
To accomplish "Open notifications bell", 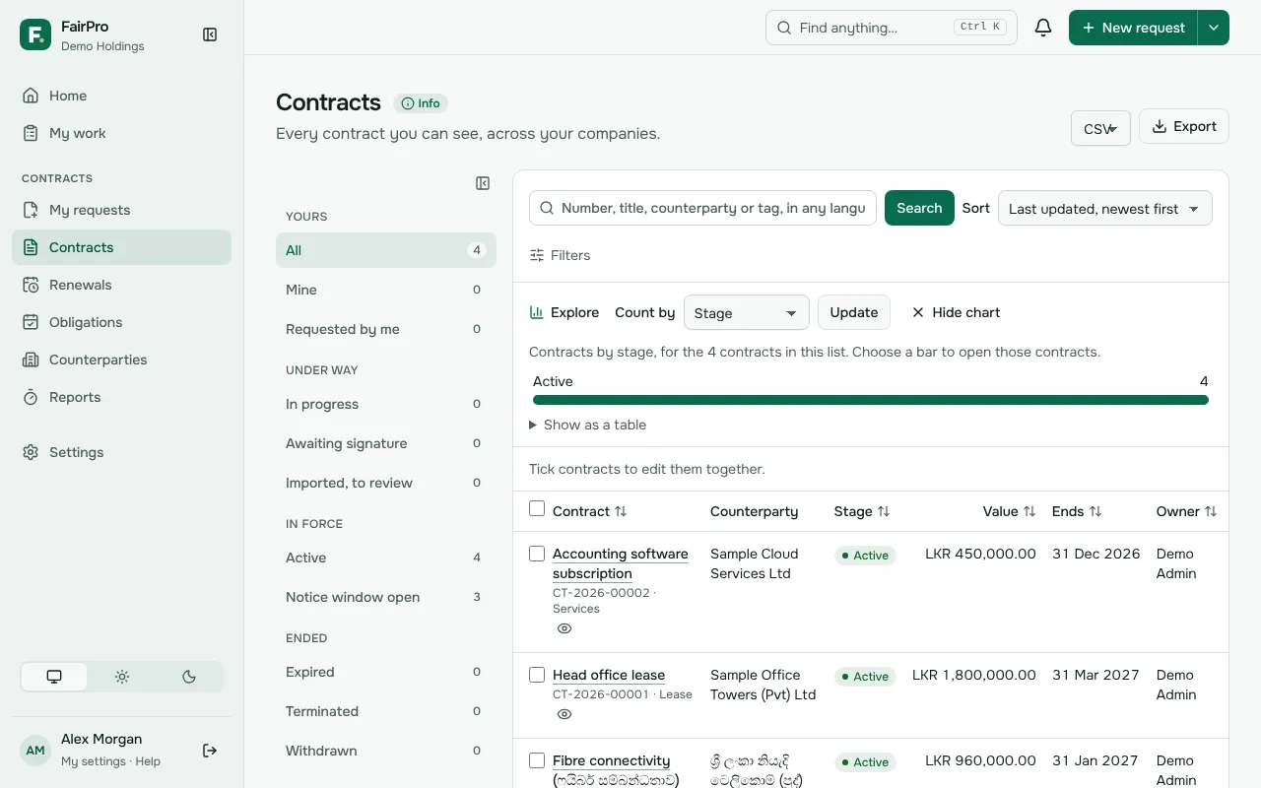I will (1043, 28).
